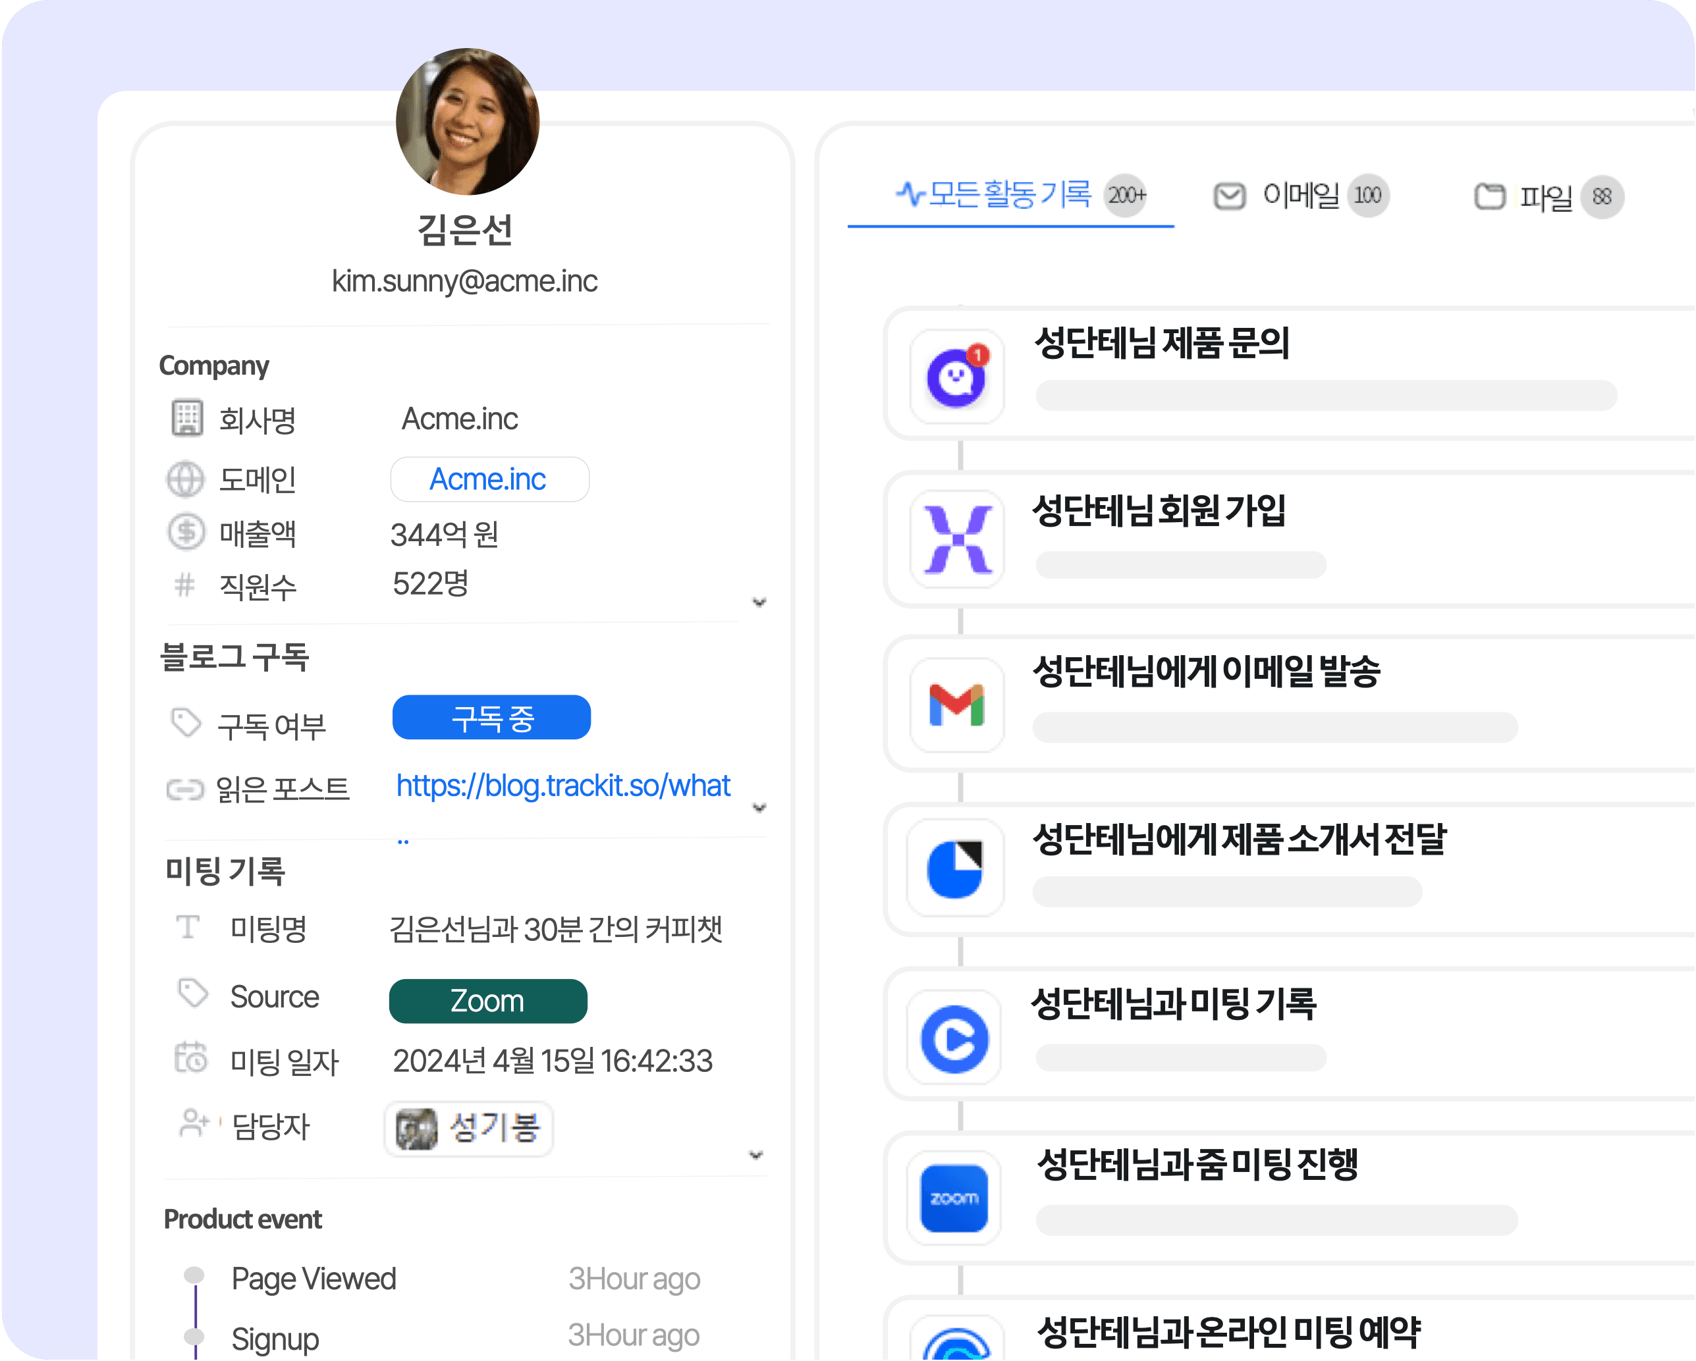This screenshot has width=1696, height=1361.
Task: Click the add-person icon beside 담당자
Action: point(194,1123)
